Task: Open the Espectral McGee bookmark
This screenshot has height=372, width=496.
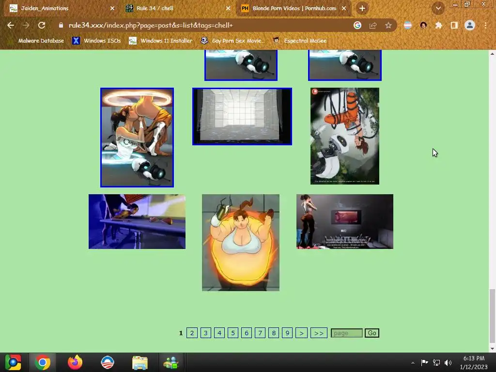Action: [x=300, y=41]
